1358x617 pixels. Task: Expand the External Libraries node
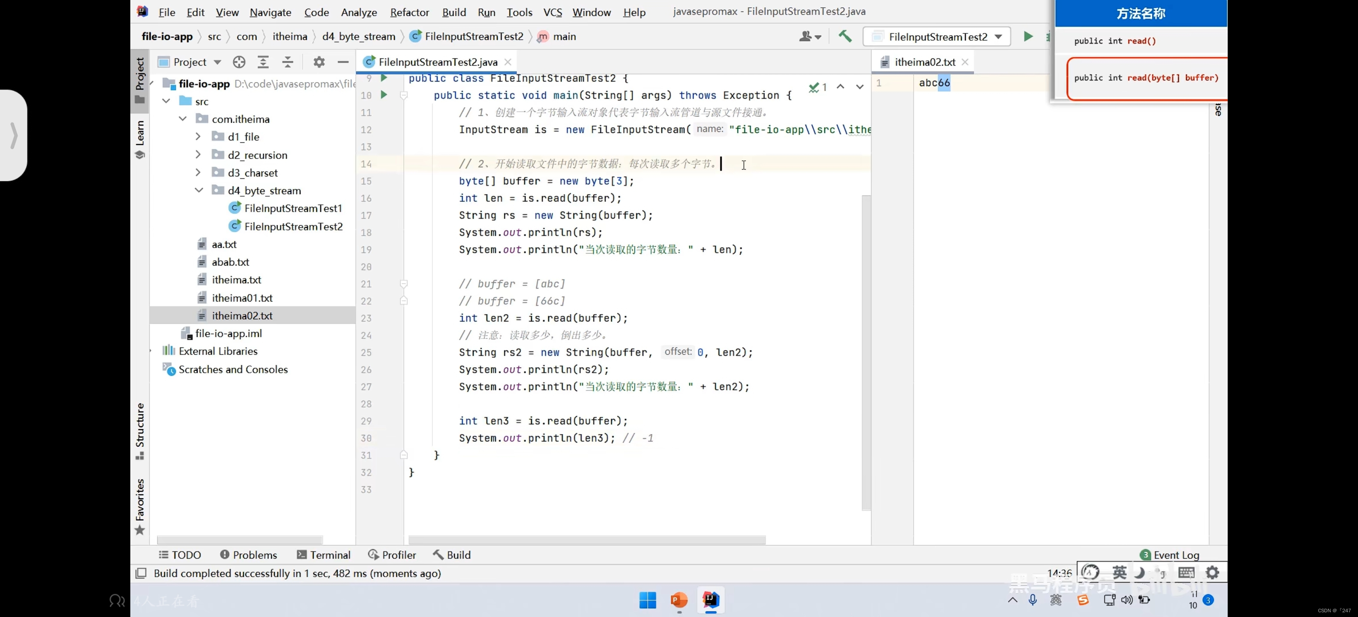coord(151,351)
